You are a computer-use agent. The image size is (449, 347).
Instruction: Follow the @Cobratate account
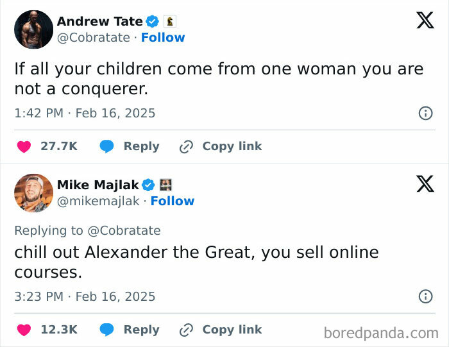click(x=163, y=37)
